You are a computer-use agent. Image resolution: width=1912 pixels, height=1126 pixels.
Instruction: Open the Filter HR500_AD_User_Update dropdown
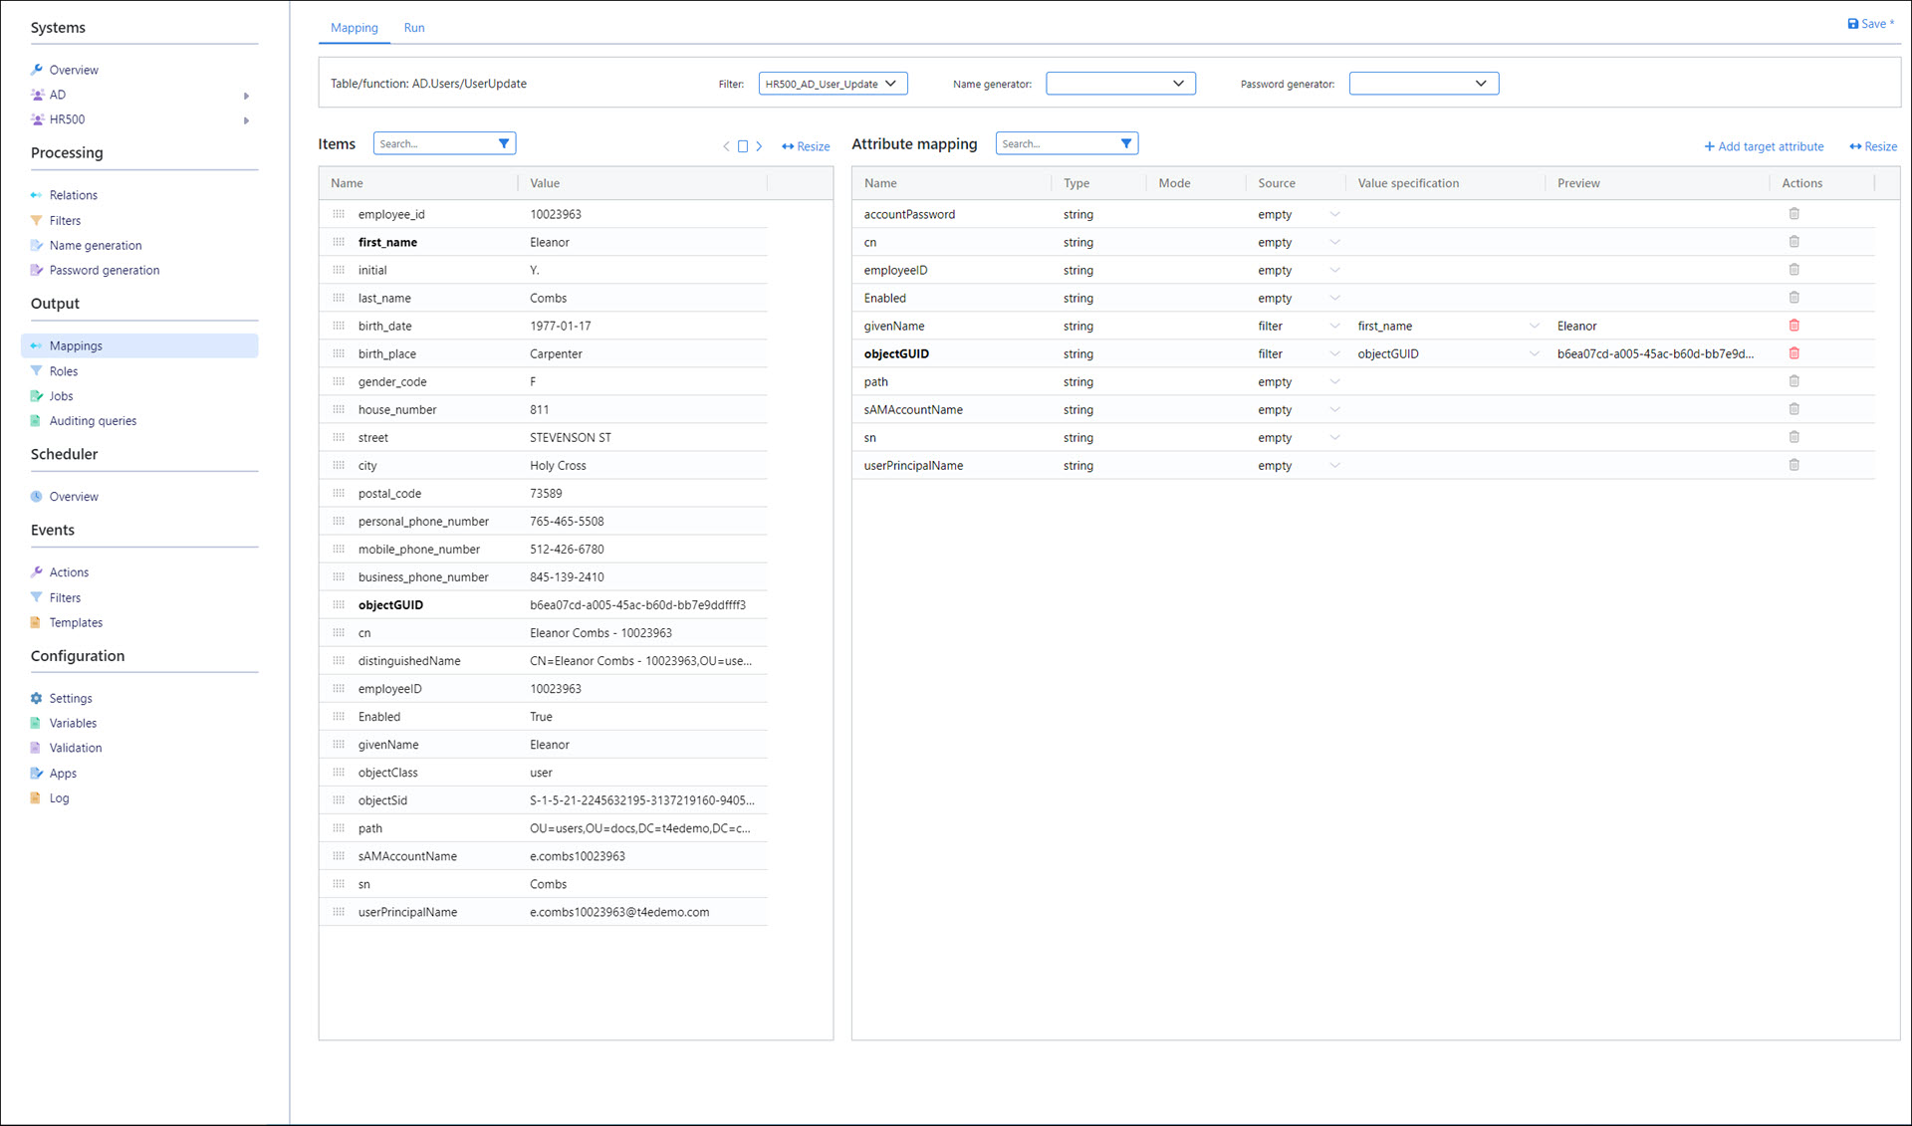pyautogui.click(x=833, y=84)
